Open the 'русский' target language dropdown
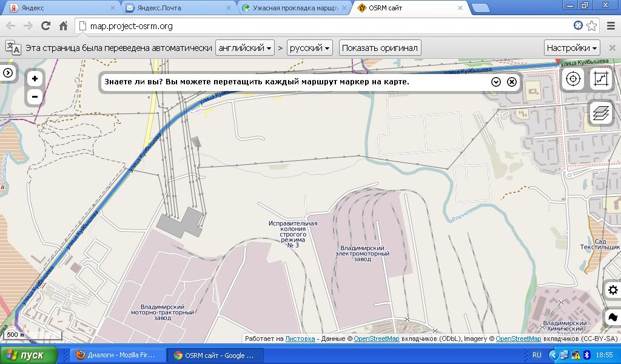 (x=310, y=48)
